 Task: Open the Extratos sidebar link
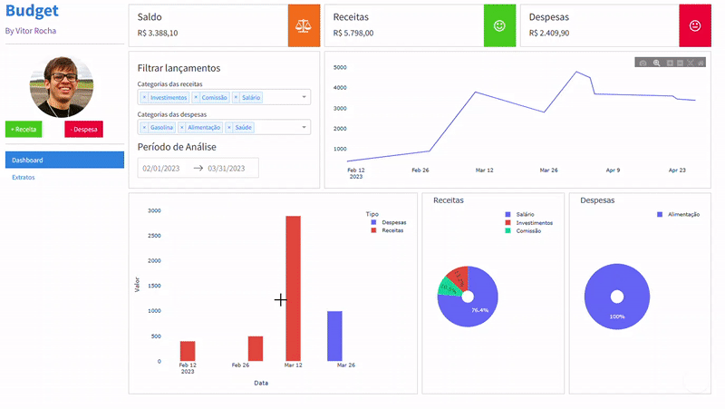[x=24, y=177]
